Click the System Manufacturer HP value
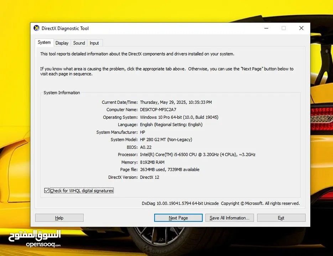The width and height of the screenshot is (333, 256). coord(142,132)
